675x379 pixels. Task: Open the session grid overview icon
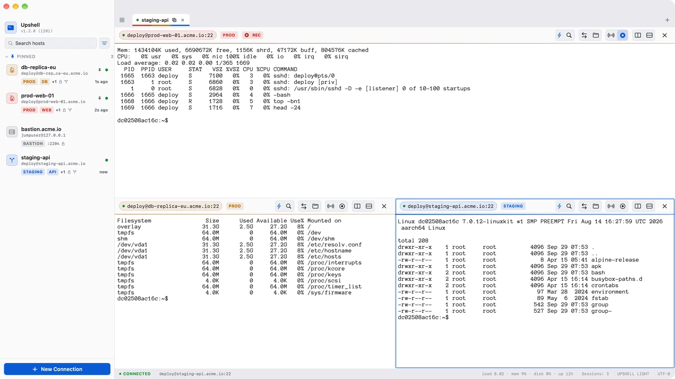[122, 20]
